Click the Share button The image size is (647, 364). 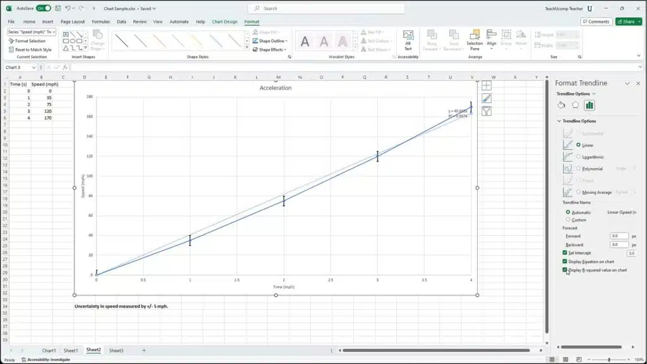(629, 21)
